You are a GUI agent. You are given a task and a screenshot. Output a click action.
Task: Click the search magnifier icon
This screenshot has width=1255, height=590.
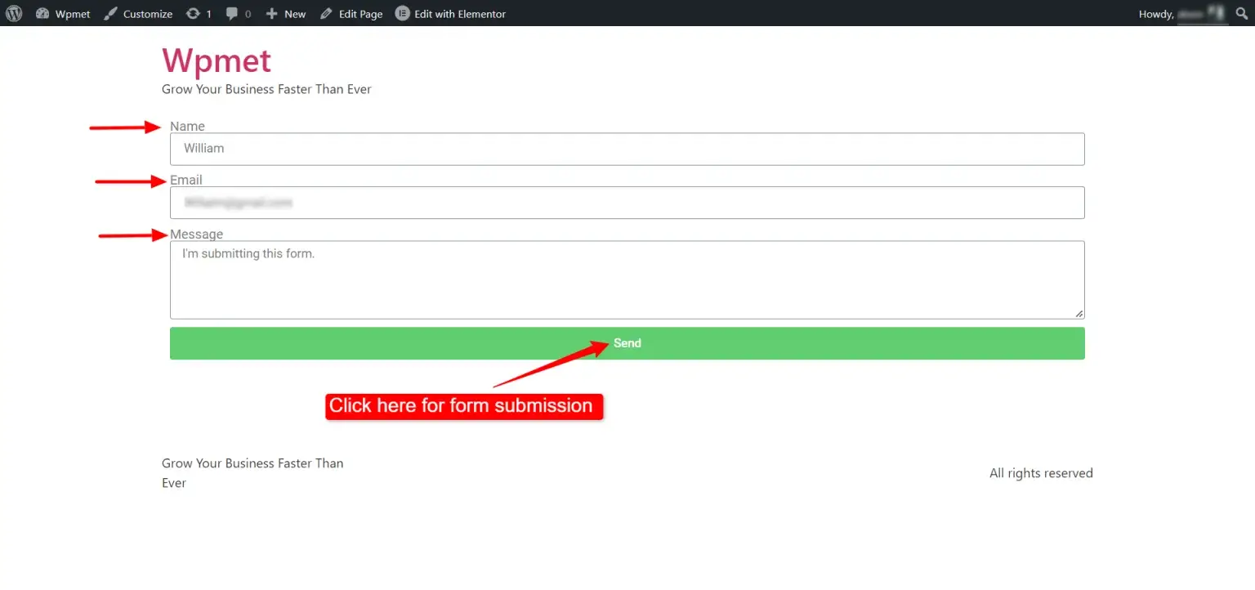click(x=1242, y=13)
